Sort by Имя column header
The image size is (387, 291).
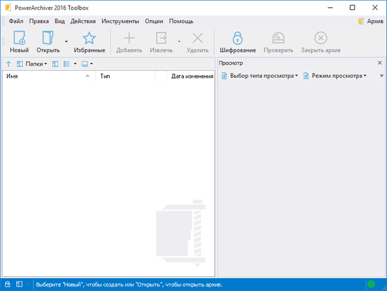49,76
